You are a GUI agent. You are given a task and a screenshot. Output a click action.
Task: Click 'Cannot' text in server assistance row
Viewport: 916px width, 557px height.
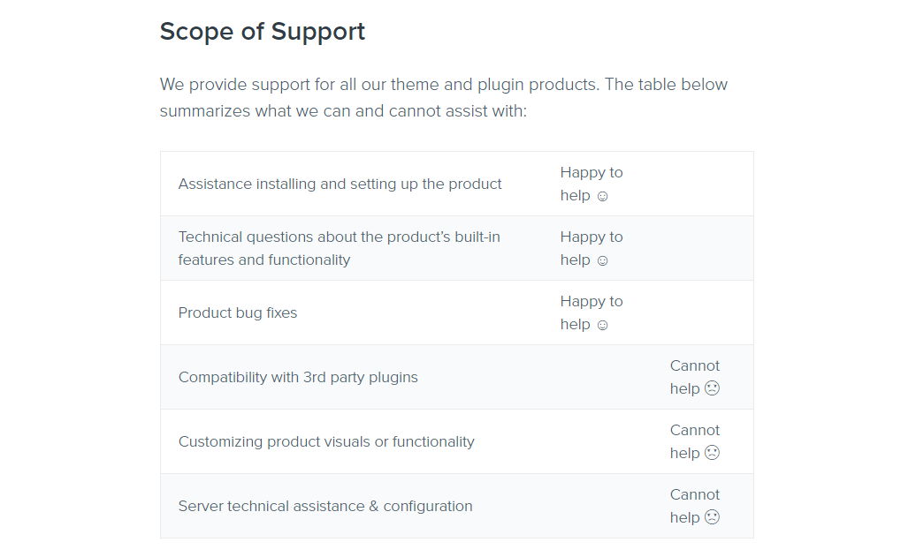point(695,494)
